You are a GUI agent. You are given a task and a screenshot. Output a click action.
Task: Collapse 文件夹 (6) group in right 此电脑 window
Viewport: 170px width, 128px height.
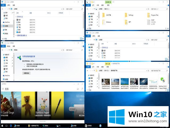(x=101, y=47)
